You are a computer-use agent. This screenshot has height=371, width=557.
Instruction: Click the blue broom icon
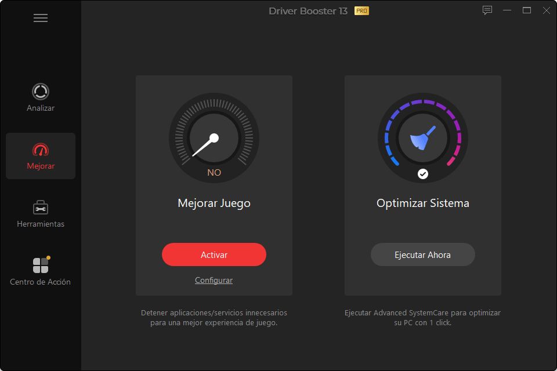(422, 139)
